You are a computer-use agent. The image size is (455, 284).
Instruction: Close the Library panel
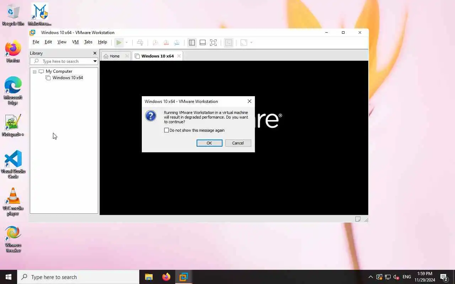coord(95,53)
